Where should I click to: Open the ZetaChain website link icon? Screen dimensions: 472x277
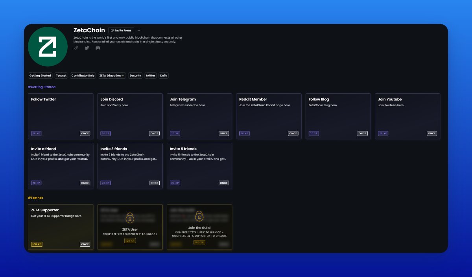(x=76, y=48)
